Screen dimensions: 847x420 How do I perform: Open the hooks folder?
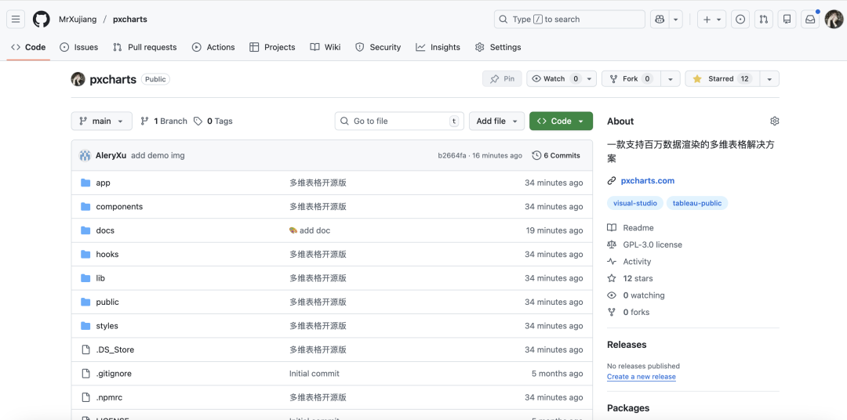pos(107,254)
